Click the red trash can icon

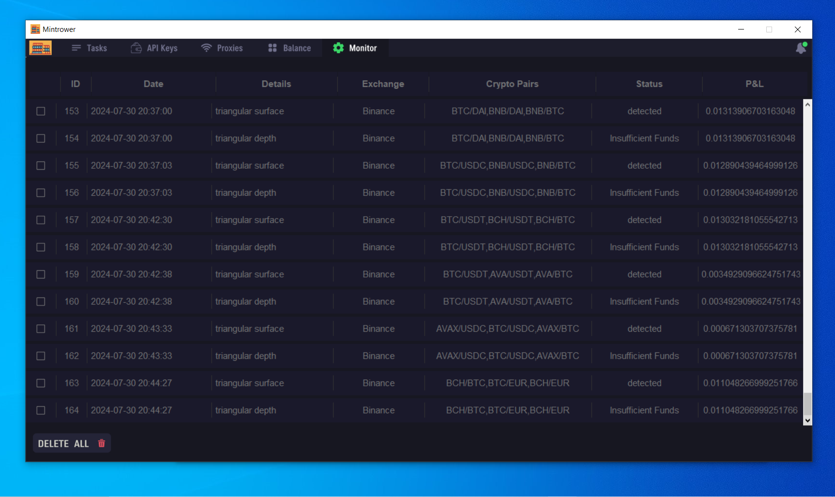point(102,443)
